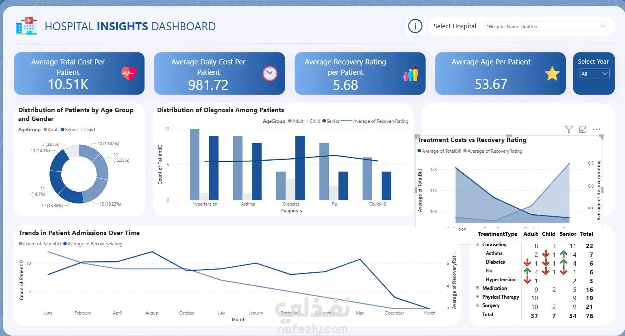Toggle Child legend in Diagnosis chart
The image size is (625, 336).
pyautogui.click(x=312, y=121)
